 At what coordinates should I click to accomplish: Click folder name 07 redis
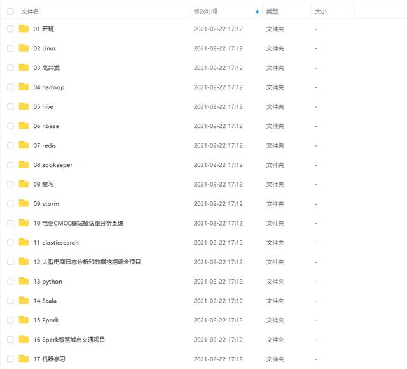pos(45,145)
